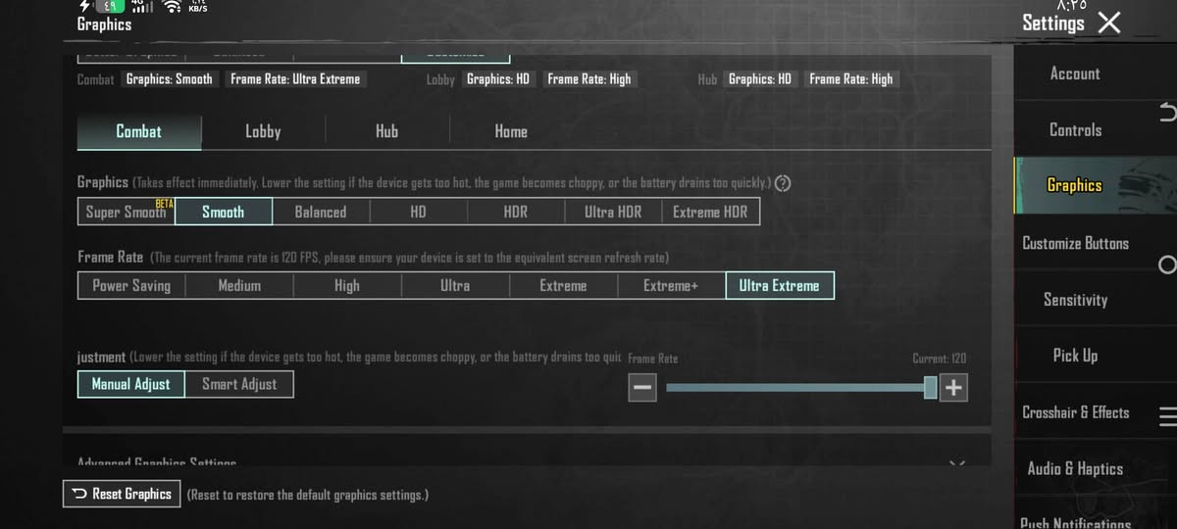Viewport: 1177px width, 529px height.
Task: Decrease frame rate with minus button
Action: [642, 388]
